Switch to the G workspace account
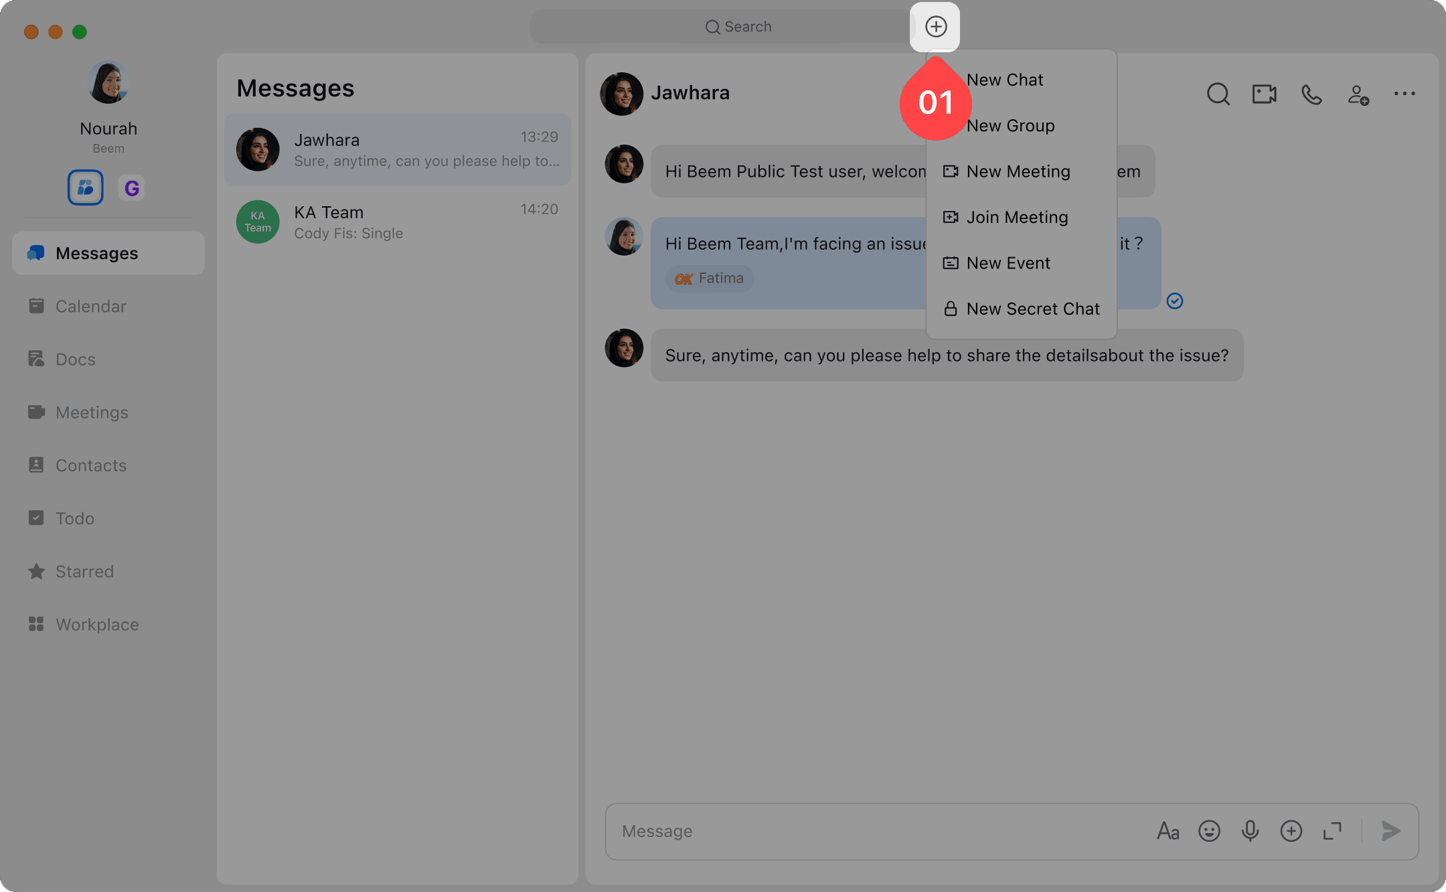 pos(131,188)
